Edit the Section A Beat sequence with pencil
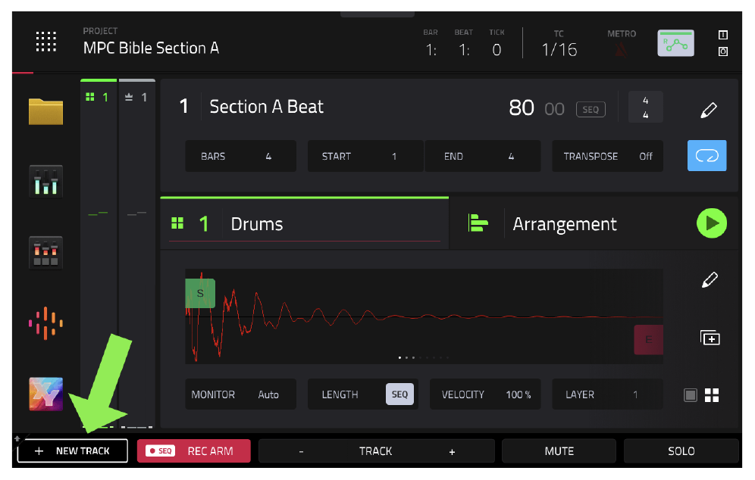Image resolution: width=755 pixels, height=480 pixels. (x=709, y=110)
